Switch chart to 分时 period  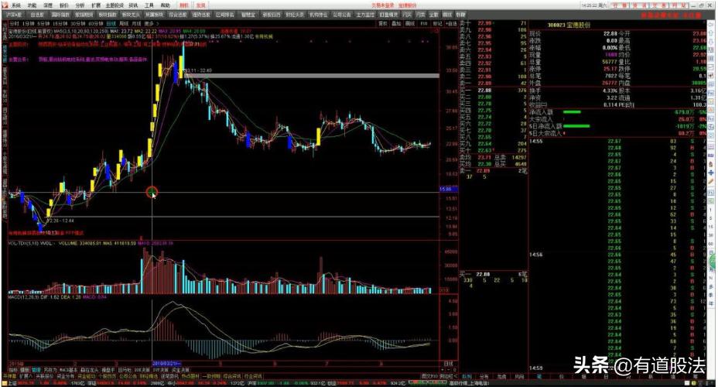pos(15,23)
